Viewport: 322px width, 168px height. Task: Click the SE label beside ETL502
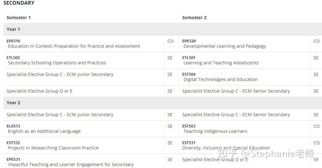pyautogui.click(x=170, y=58)
